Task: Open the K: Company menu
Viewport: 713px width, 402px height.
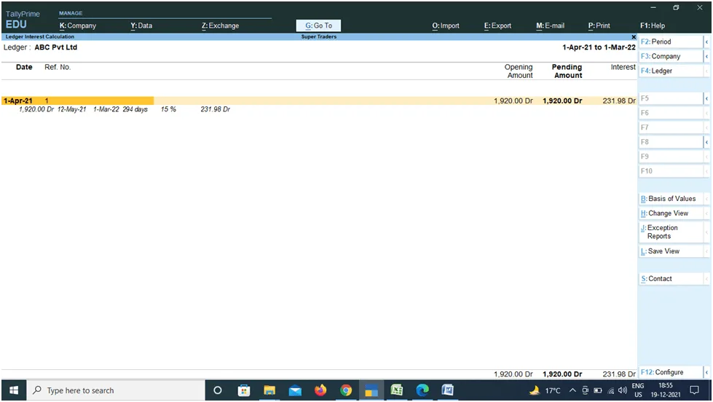Action: (78, 25)
